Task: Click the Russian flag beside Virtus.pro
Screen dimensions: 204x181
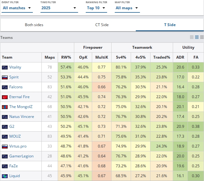Action: 5,147
